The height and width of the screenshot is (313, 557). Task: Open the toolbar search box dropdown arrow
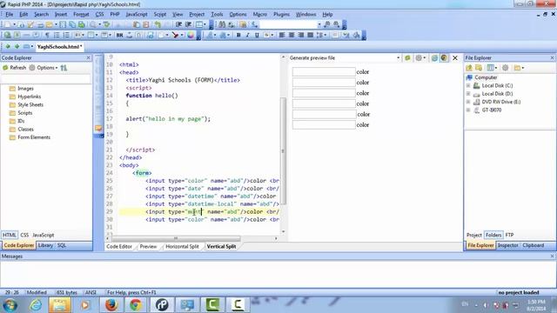pos(319,24)
